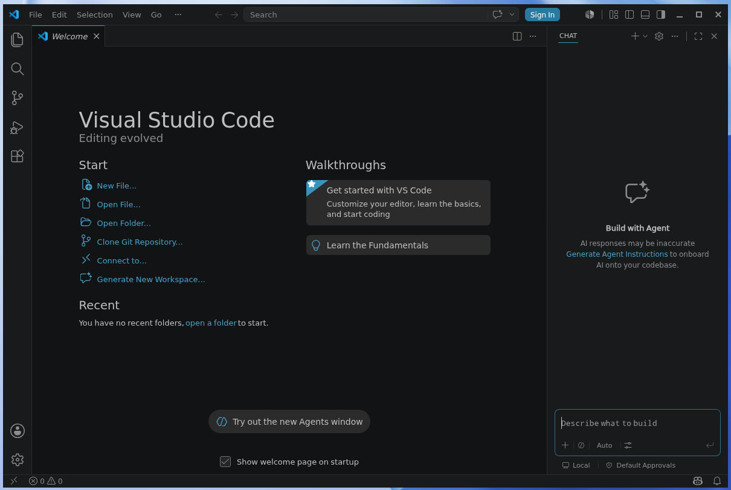
Task: Click Clone Git Repository link
Action: [140, 242]
